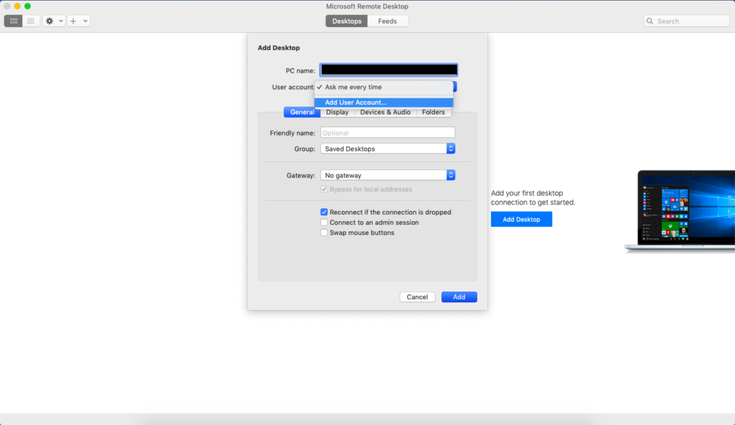This screenshot has width=735, height=425.
Task: Select the Feeds tab
Action: 388,21
